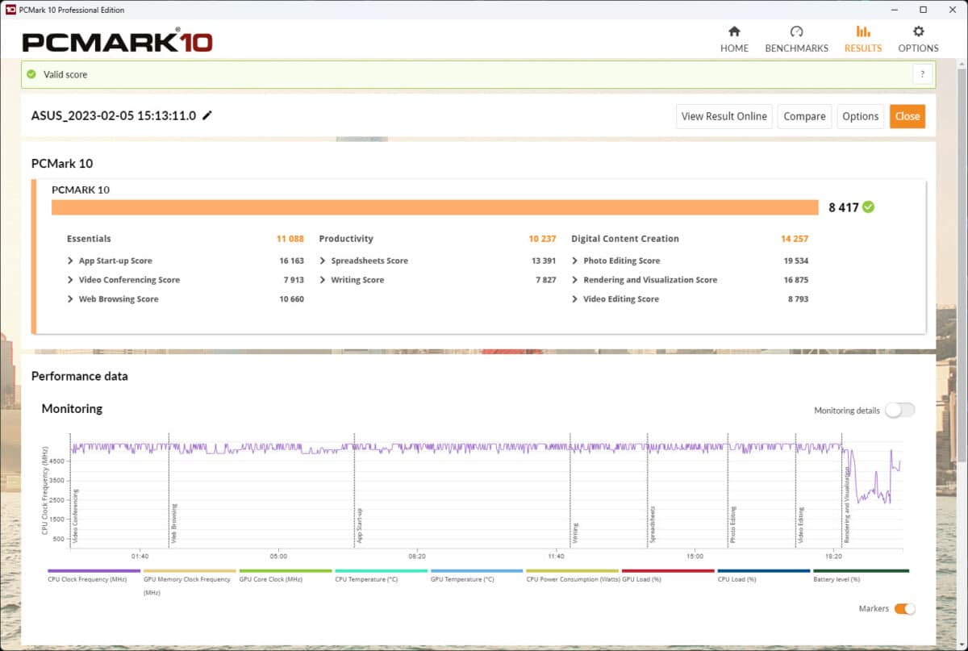Maximize the PCMark 10 window

(924, 10)
